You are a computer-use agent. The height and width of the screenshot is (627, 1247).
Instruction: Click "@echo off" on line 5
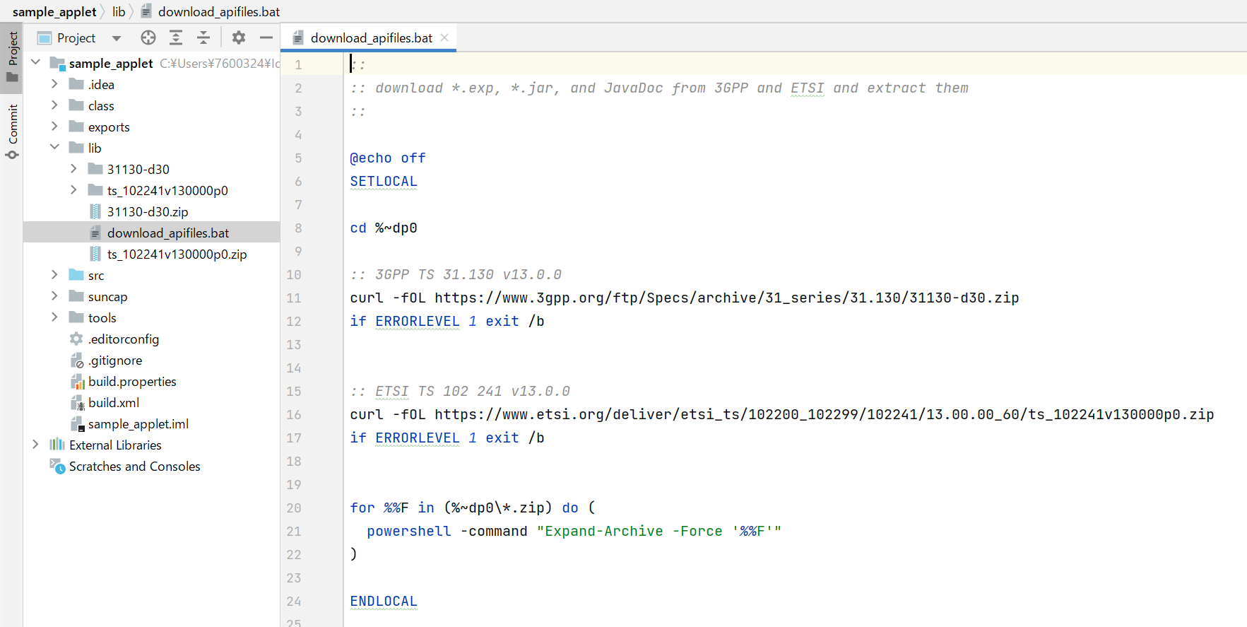(388, 158)
